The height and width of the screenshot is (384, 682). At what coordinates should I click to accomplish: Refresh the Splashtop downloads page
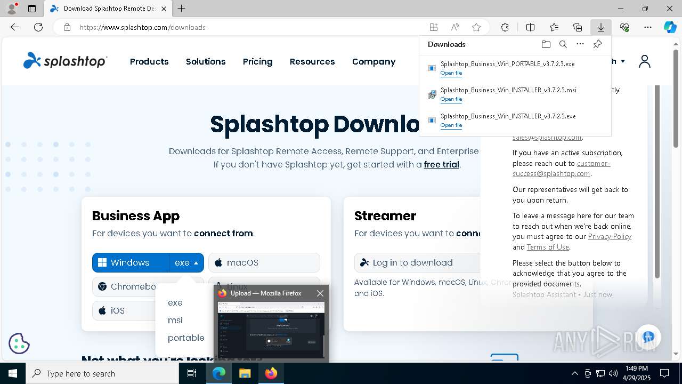tap(38, 27)
